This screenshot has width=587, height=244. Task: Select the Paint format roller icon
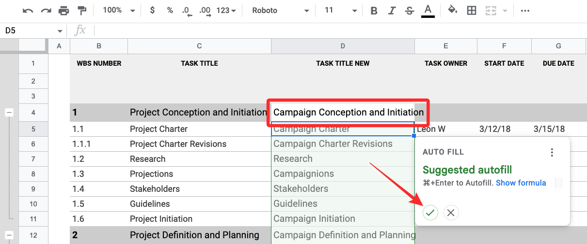[82, 10]
